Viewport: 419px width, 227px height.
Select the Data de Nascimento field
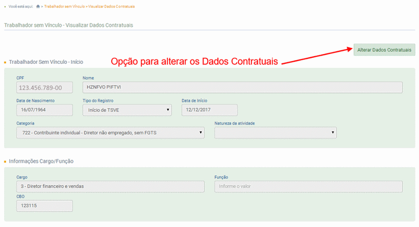point(44,110)
